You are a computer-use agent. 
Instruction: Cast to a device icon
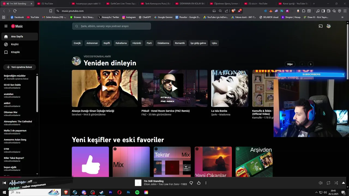[x=321, y=26]
